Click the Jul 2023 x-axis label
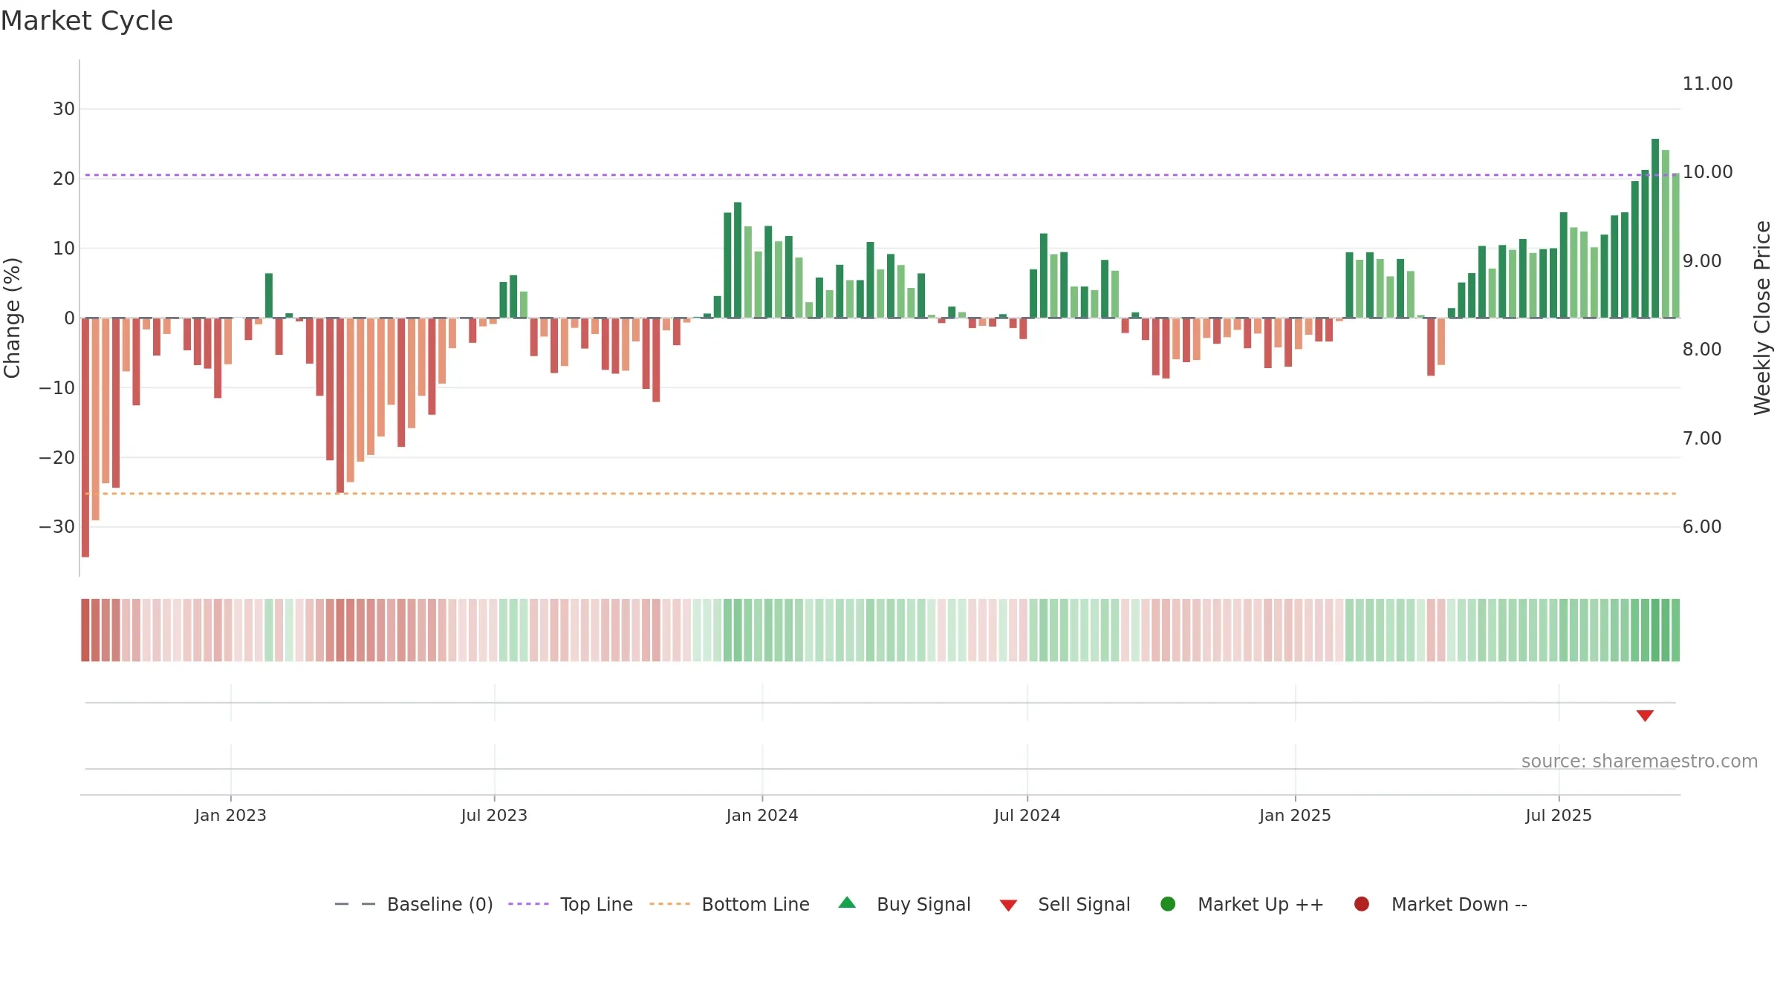The height and width of the screenshot is (1002, 1783). coord(494,815)
